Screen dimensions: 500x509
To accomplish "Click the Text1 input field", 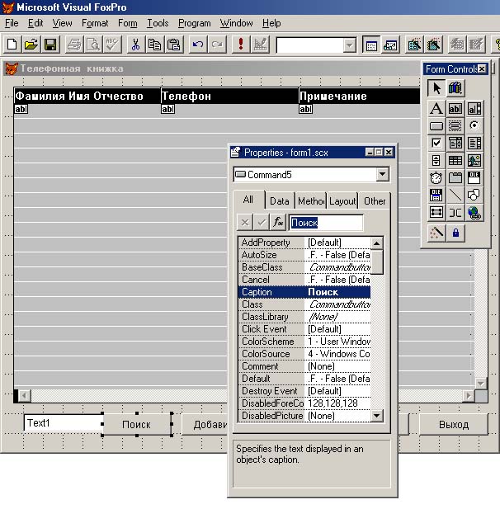I will (64, 423).
